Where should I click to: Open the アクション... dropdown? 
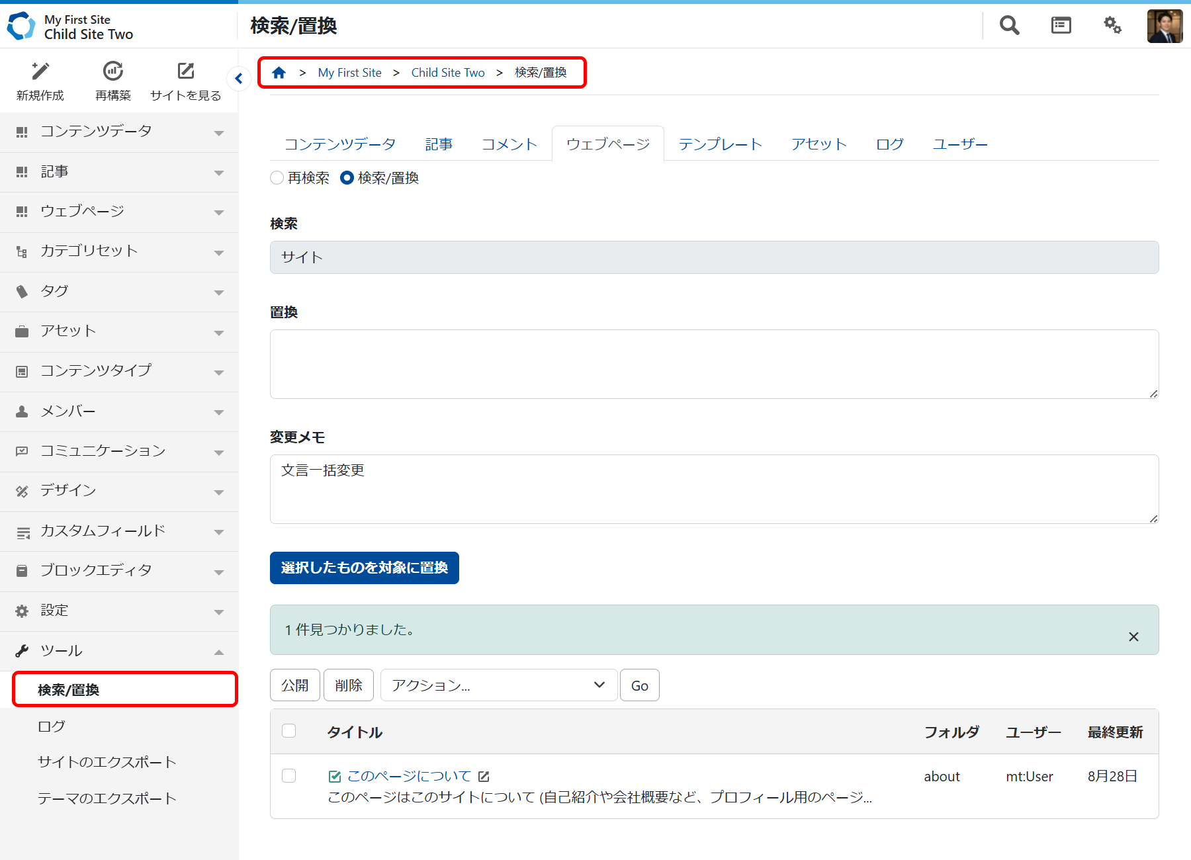[x=499, y=685]
